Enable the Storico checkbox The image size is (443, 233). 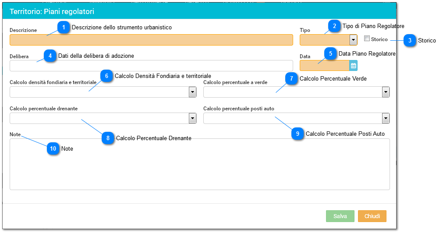click(367, 39)
